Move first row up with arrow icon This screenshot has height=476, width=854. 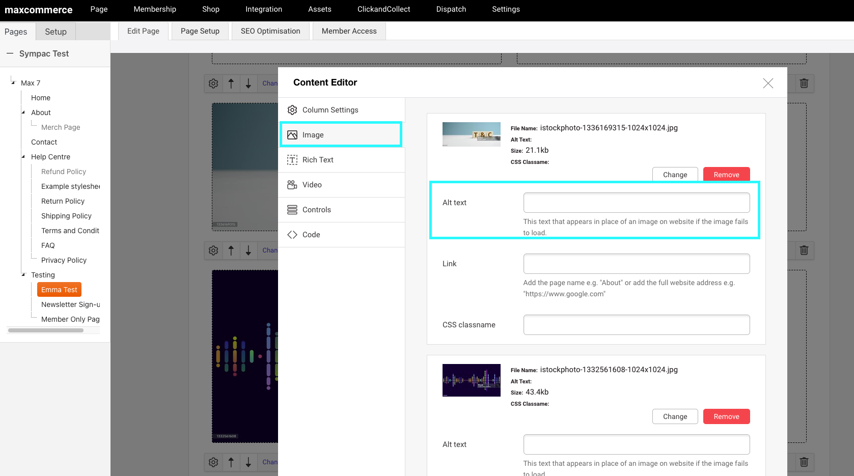click(231, 83)
